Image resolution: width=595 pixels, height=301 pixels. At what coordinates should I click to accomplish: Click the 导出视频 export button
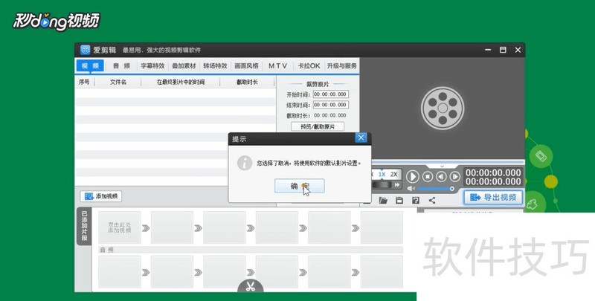click(493, 197)
